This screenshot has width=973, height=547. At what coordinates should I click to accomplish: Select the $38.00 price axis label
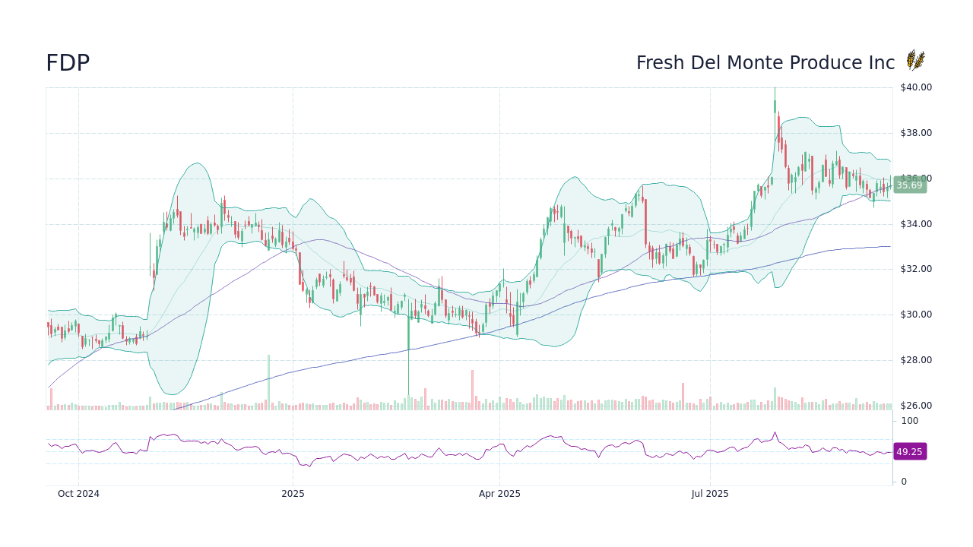click(x=916, y=133)
